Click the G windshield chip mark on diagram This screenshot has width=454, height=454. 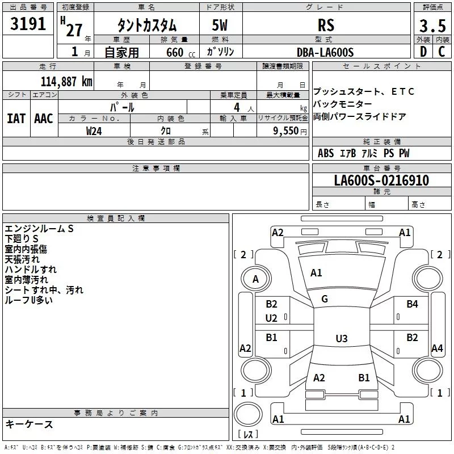[325, 299]
